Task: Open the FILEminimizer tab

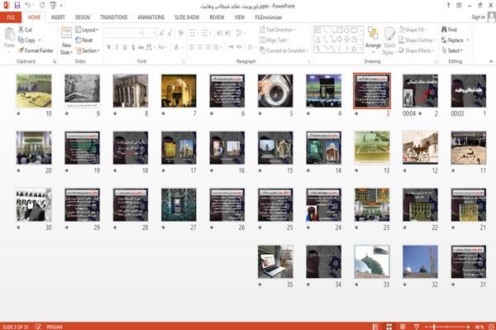Action: click(269, 17)
